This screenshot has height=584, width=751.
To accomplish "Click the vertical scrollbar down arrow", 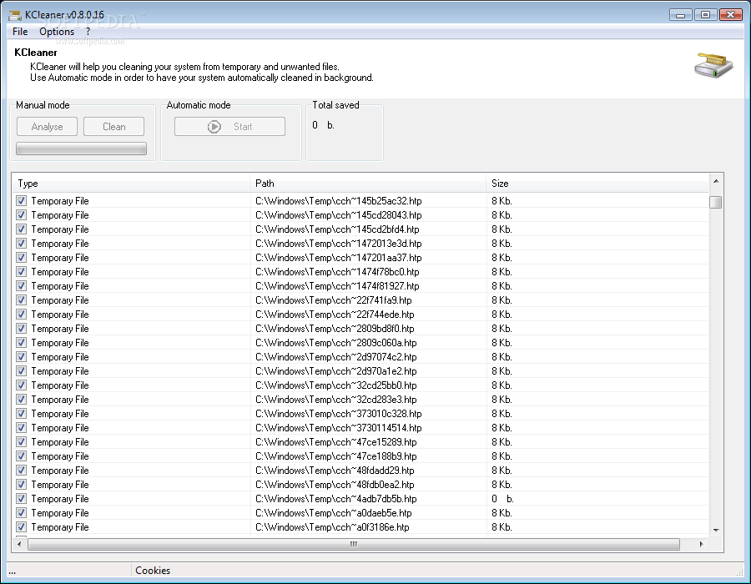I will pyautogui.click(x=716, y=530).
